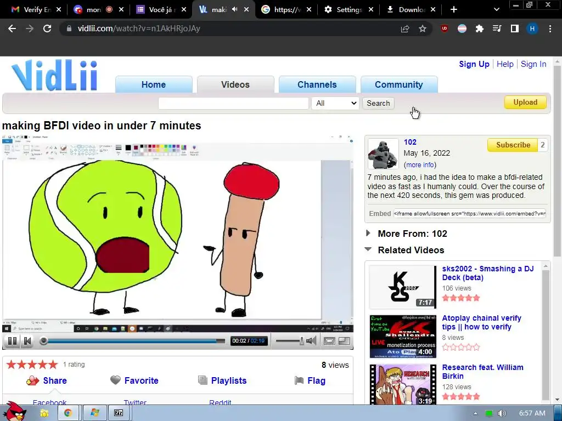
Task: Click the Playlists icon
Action: pyautogui.click(x=203, y=380)
